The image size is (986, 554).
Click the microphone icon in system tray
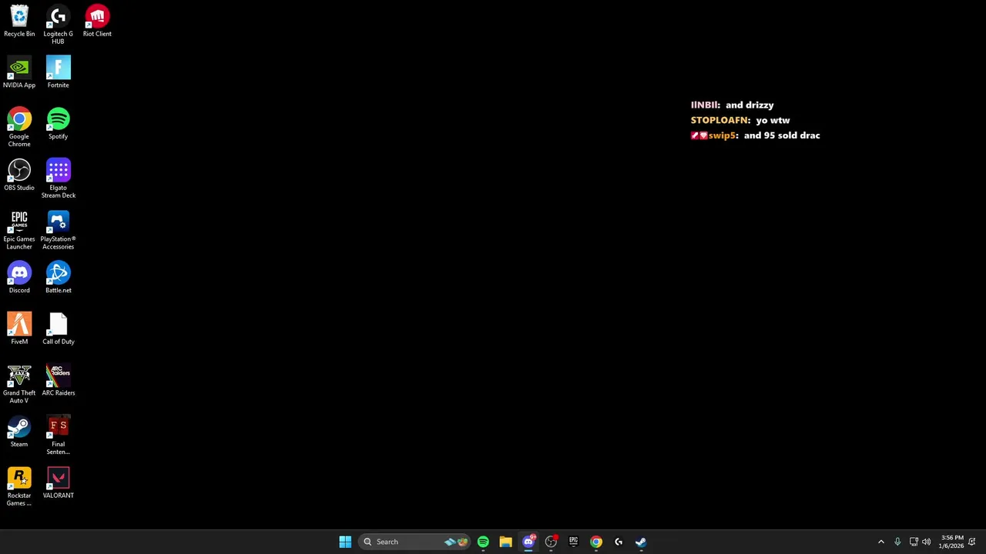point(897,542)
